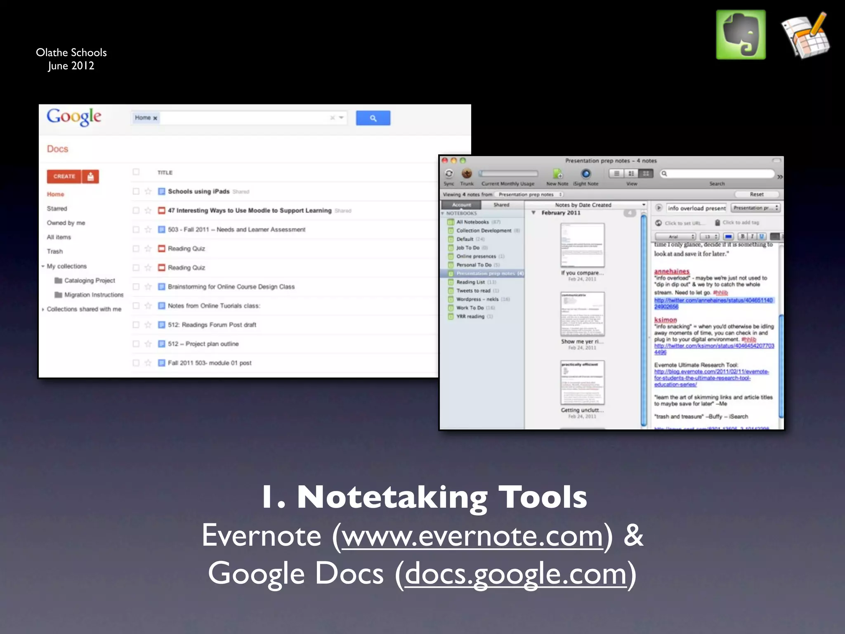Open the font size 13 dropdown

tap(710, 237)
